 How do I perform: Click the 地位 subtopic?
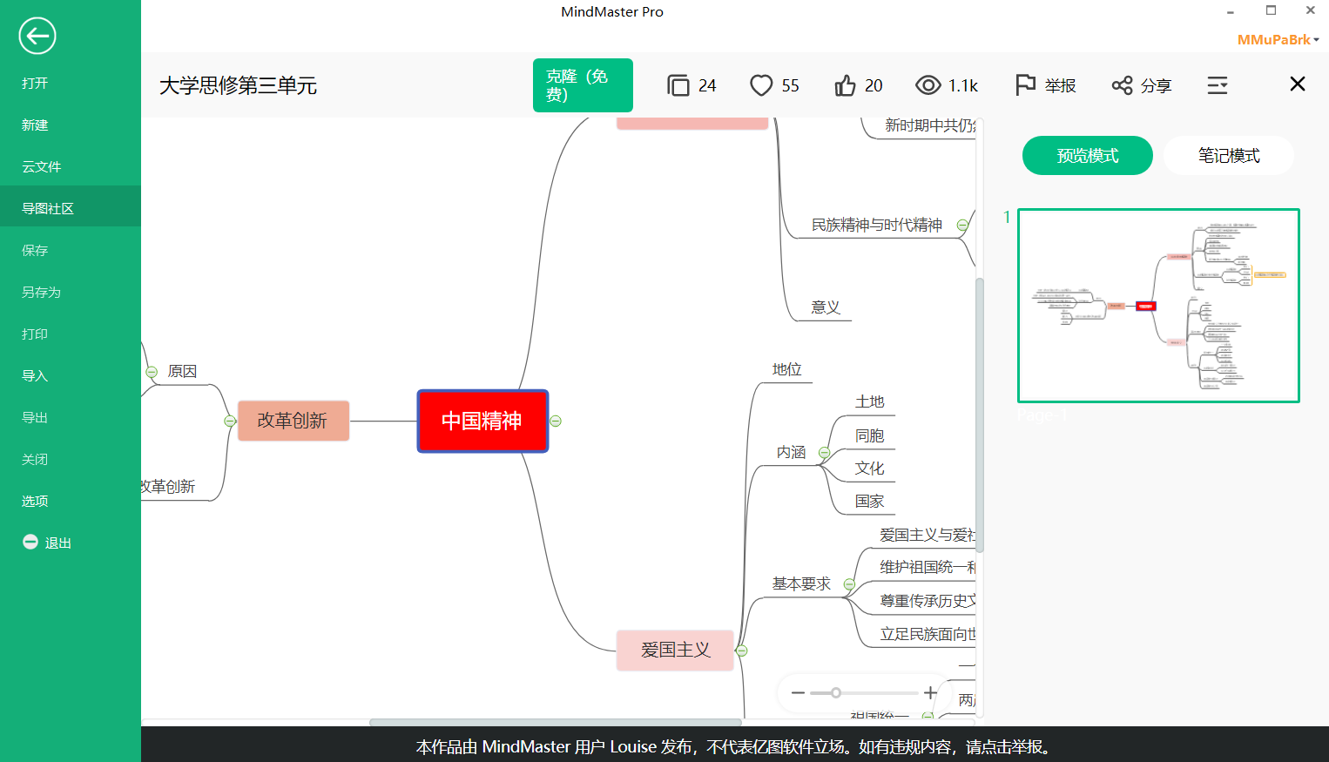786,369
